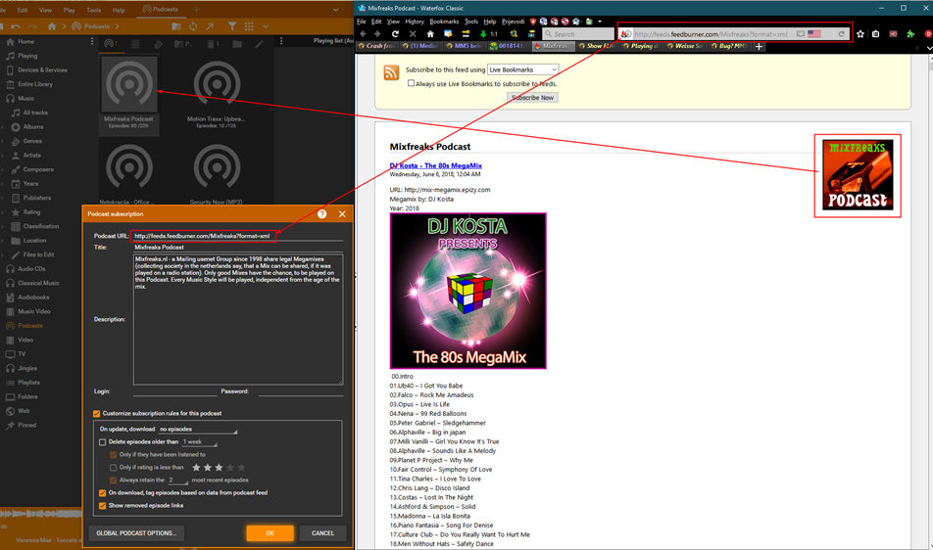Viewport: 933px width, 550px height.
Task: Open the 1 week duration dropdown
Action: pos(199,442)
